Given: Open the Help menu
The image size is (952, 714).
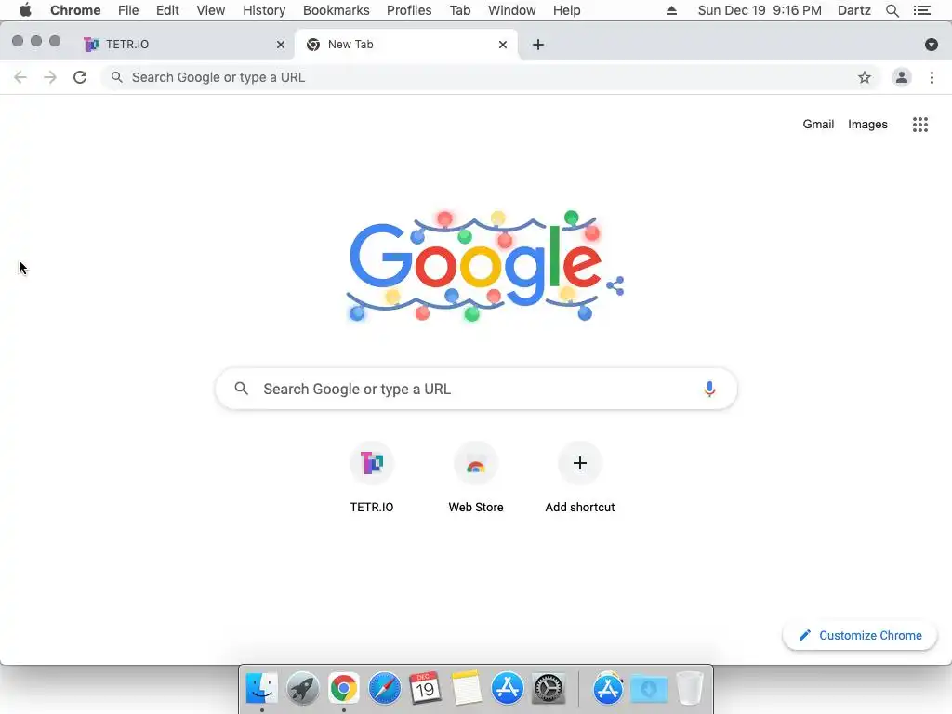Looking at the screenshot, I should click(x=566, y=10).
